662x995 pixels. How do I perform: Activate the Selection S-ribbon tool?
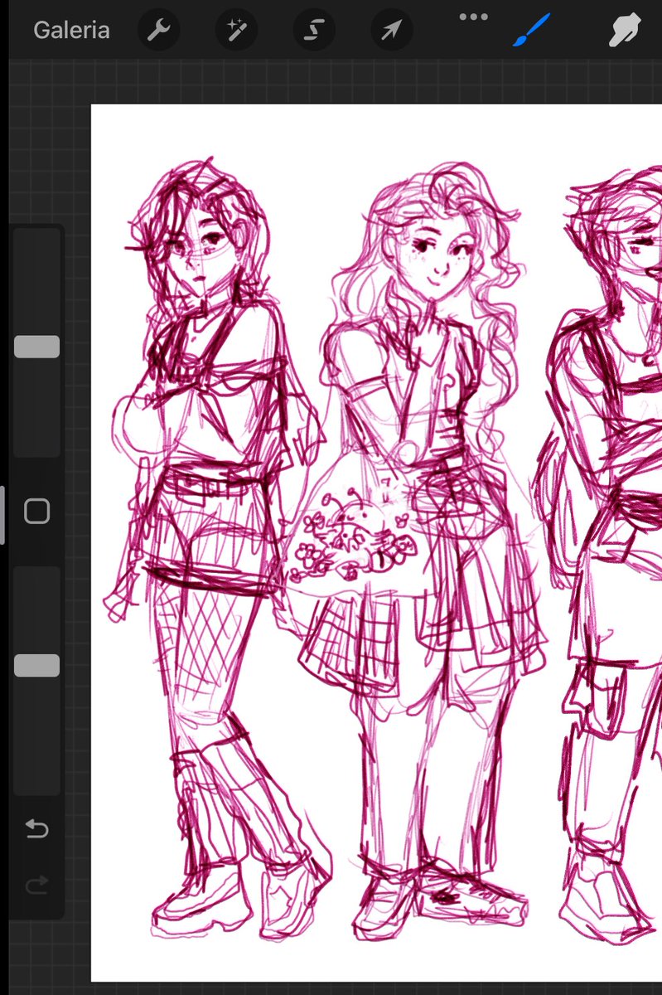[x=314, y=31]
